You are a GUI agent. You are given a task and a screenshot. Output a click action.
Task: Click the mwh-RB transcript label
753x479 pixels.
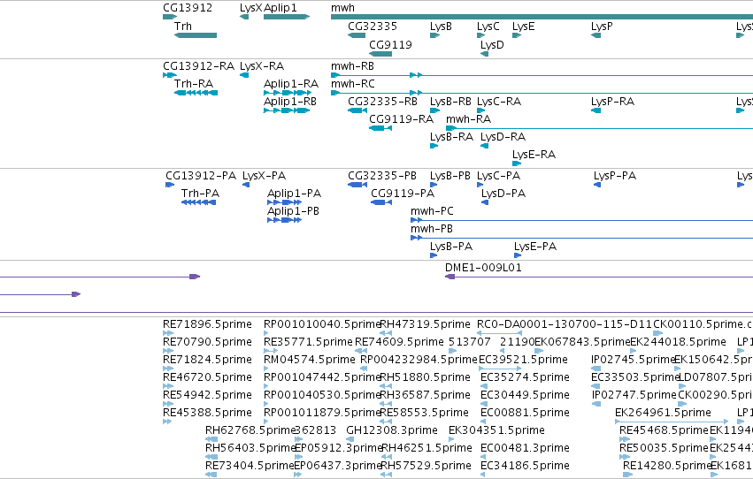pyautogui.click(x=352, y=66)
